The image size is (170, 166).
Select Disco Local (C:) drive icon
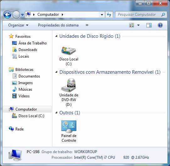pos(69,51)
